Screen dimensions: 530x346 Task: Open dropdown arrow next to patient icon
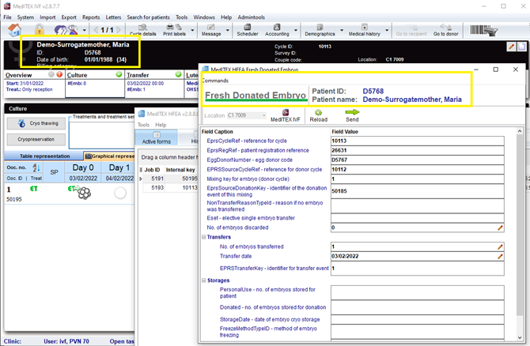[84, 30]
